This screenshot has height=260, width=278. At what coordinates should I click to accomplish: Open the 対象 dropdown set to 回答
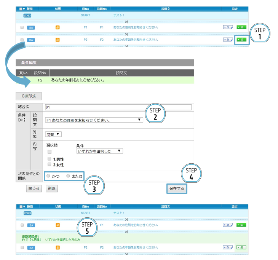[53, 134]
